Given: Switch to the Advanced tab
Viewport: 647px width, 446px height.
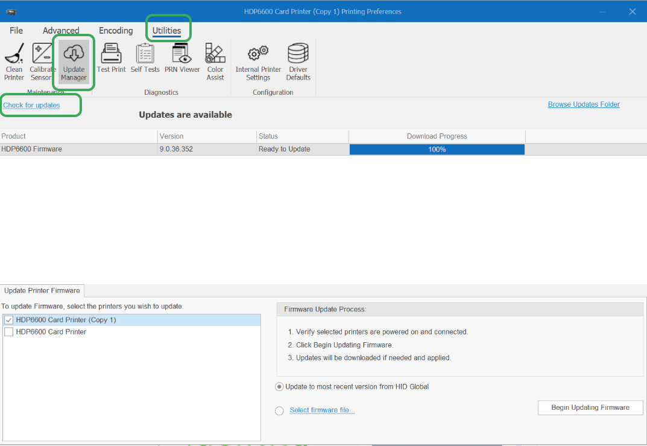Looking at the screenshot, I should [x=61, y=31].
